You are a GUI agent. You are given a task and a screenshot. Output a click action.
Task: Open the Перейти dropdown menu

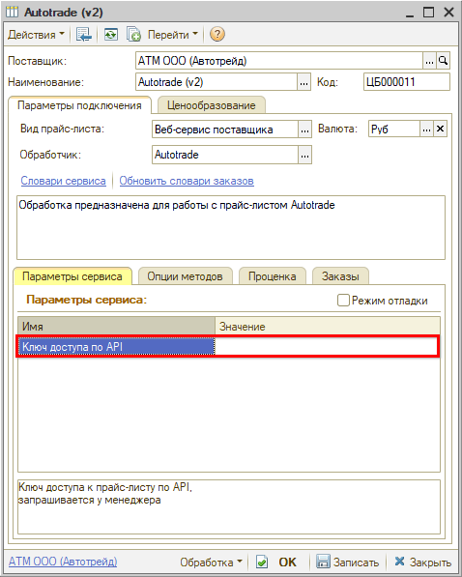(x=172, y=35)
